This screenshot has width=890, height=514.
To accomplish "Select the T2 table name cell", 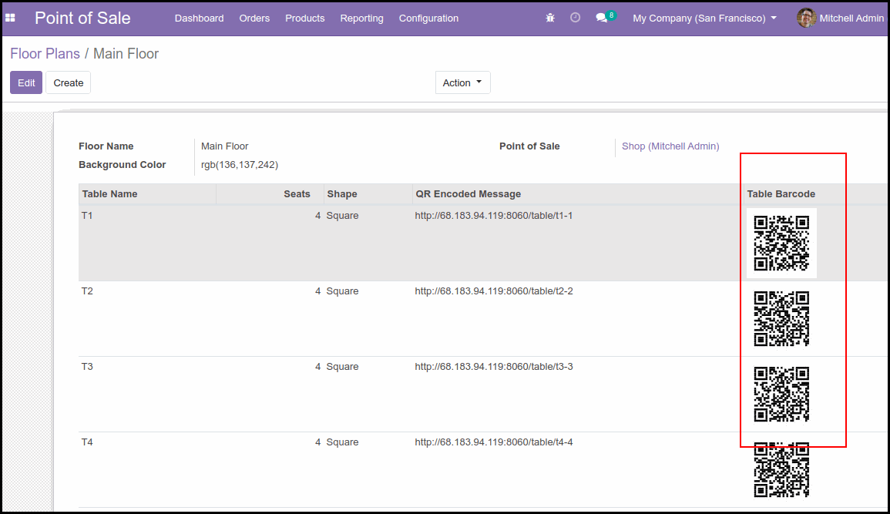I will [87, 291].
